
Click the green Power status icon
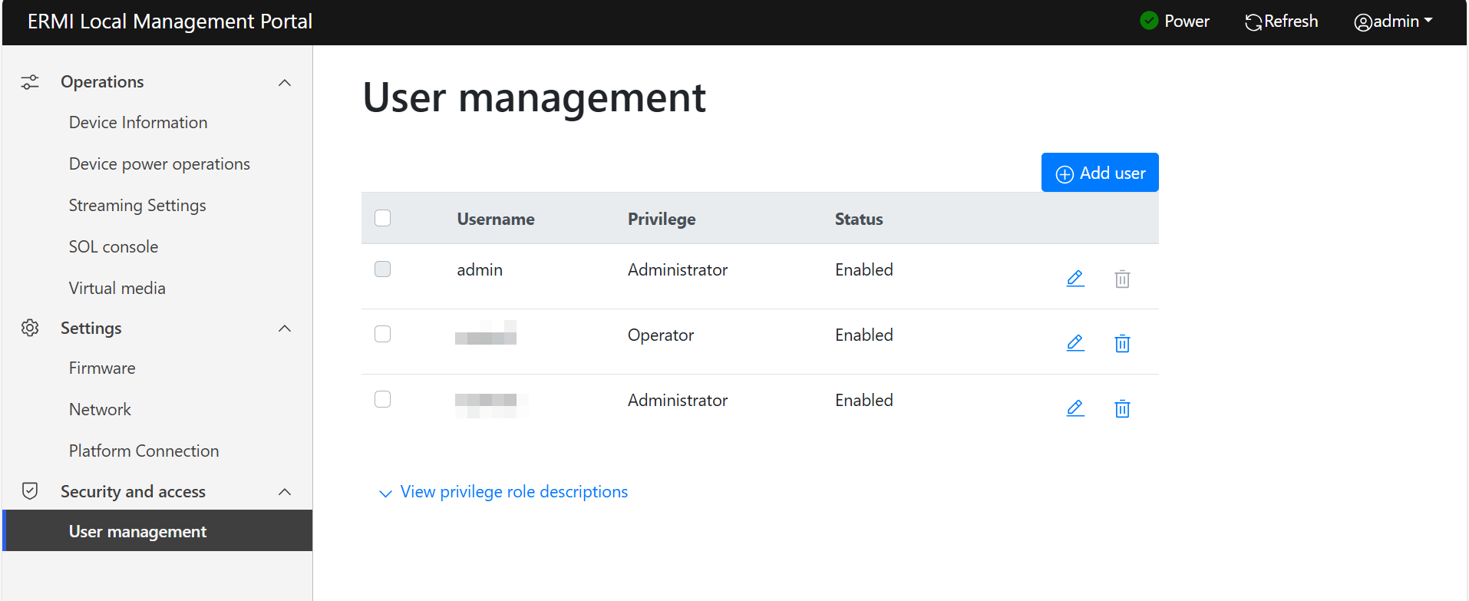click(1148, 21)
